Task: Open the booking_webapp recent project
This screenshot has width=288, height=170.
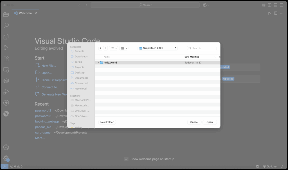Action: pyautogui.click(x=47, y=122)
